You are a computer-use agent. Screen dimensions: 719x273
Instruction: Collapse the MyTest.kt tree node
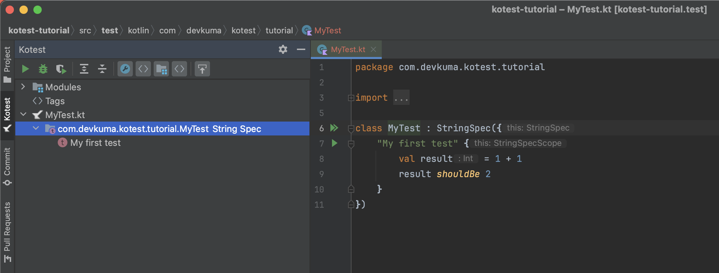click(23, 114)
